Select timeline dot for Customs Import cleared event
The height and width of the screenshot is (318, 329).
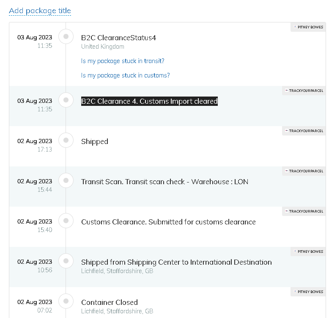pyautogui.click(x=66, y=100)
